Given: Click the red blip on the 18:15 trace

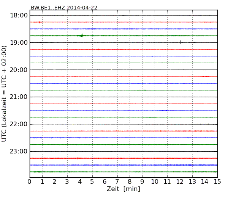Looking at the screenshot, I should [39, 22].
